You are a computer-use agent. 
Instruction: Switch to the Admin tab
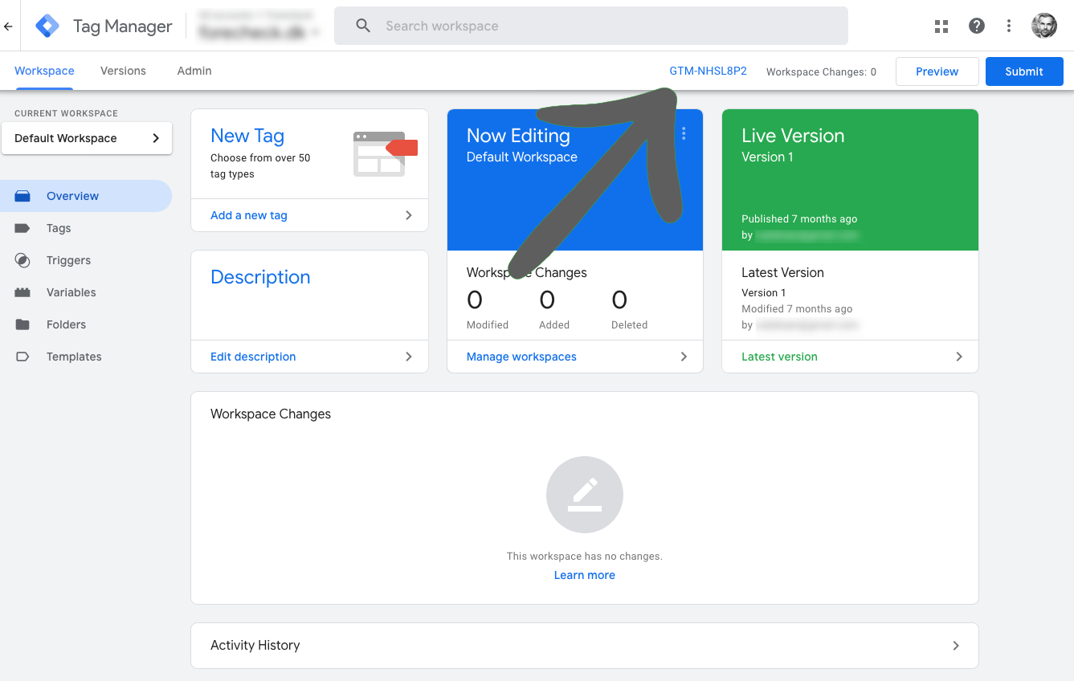click(194, 71)
